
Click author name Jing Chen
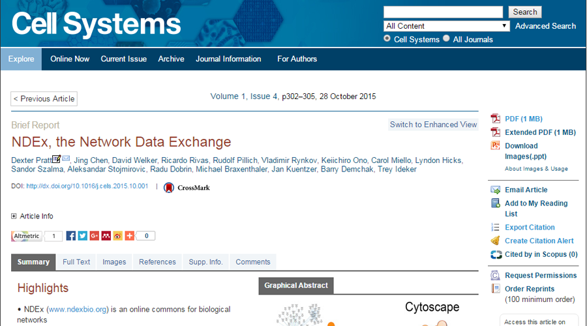(91, 160)
